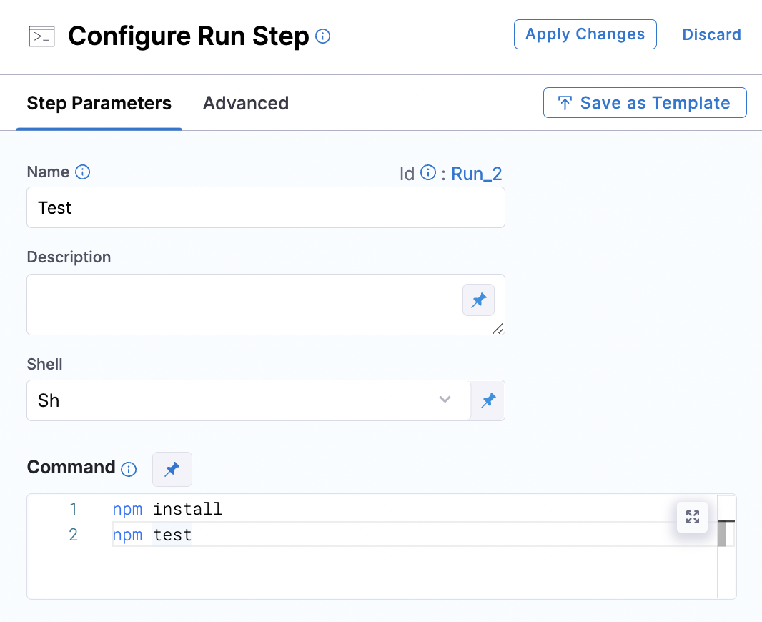The width and height of the screenshot is (762, 622).
Task: Click the info icon beside Command label
Action: pos(129,469)
